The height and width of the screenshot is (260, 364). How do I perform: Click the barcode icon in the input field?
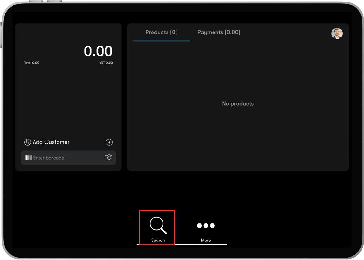[x=28, y=158]
